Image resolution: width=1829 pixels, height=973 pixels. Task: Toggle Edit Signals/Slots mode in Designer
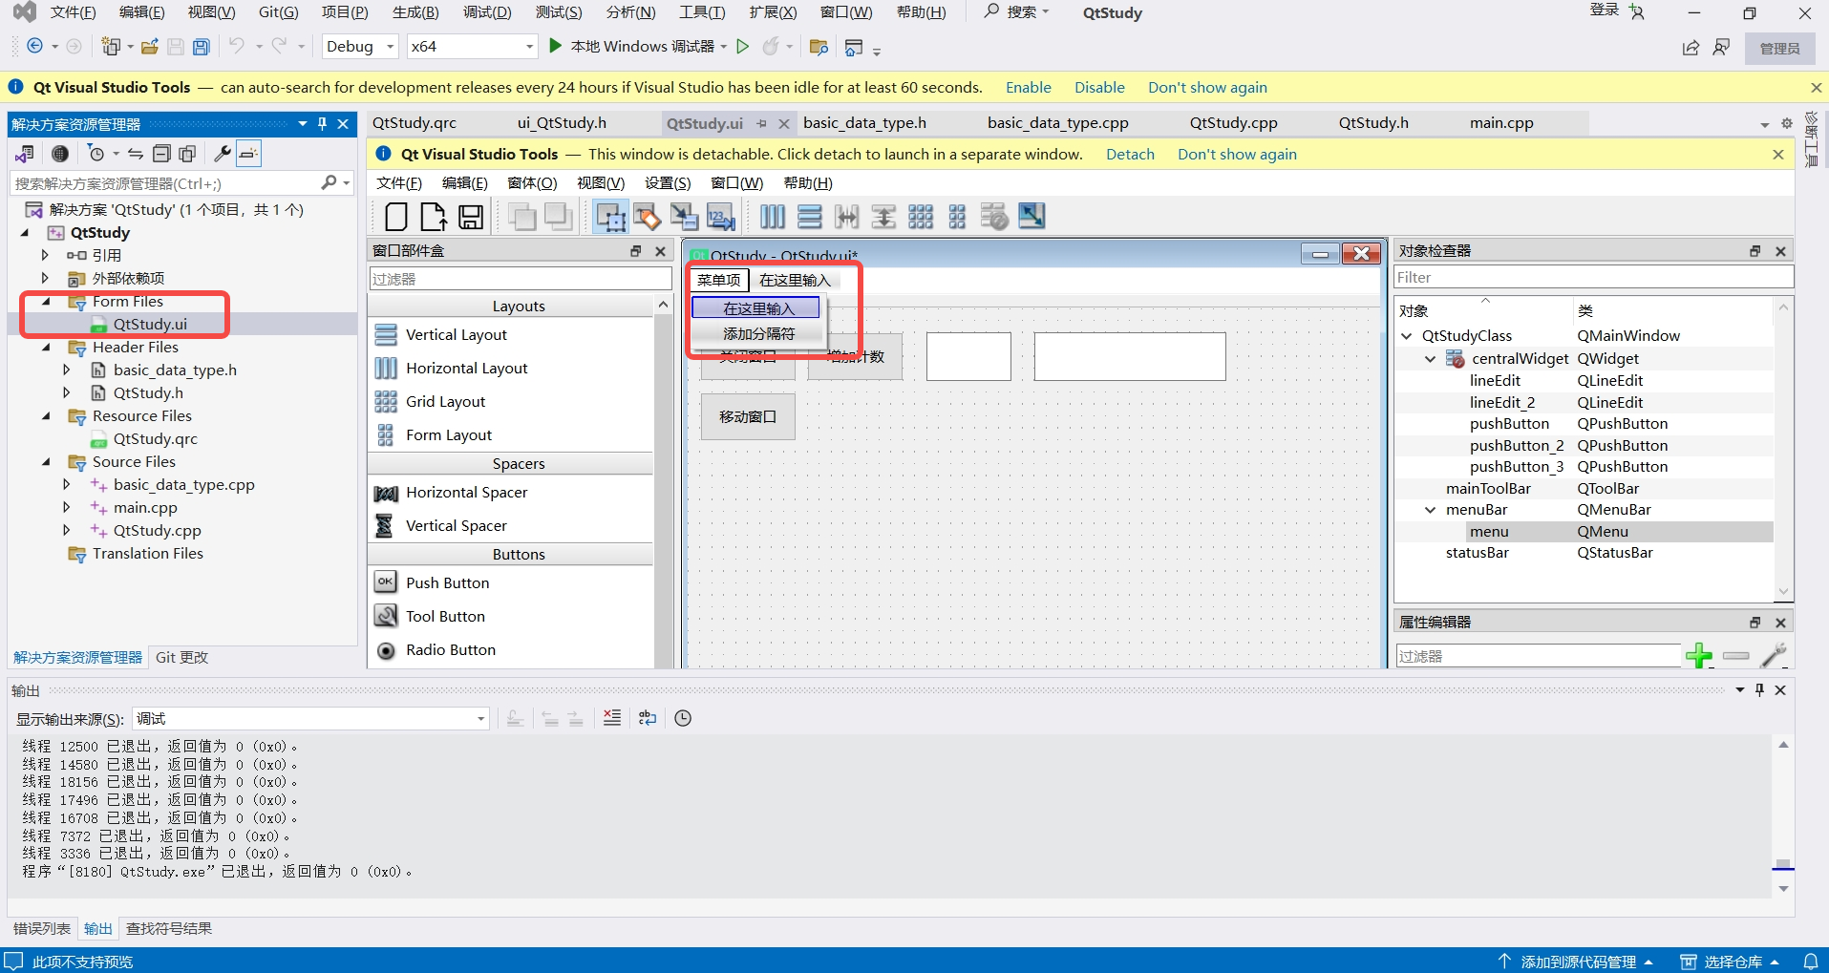click(647, 217)
